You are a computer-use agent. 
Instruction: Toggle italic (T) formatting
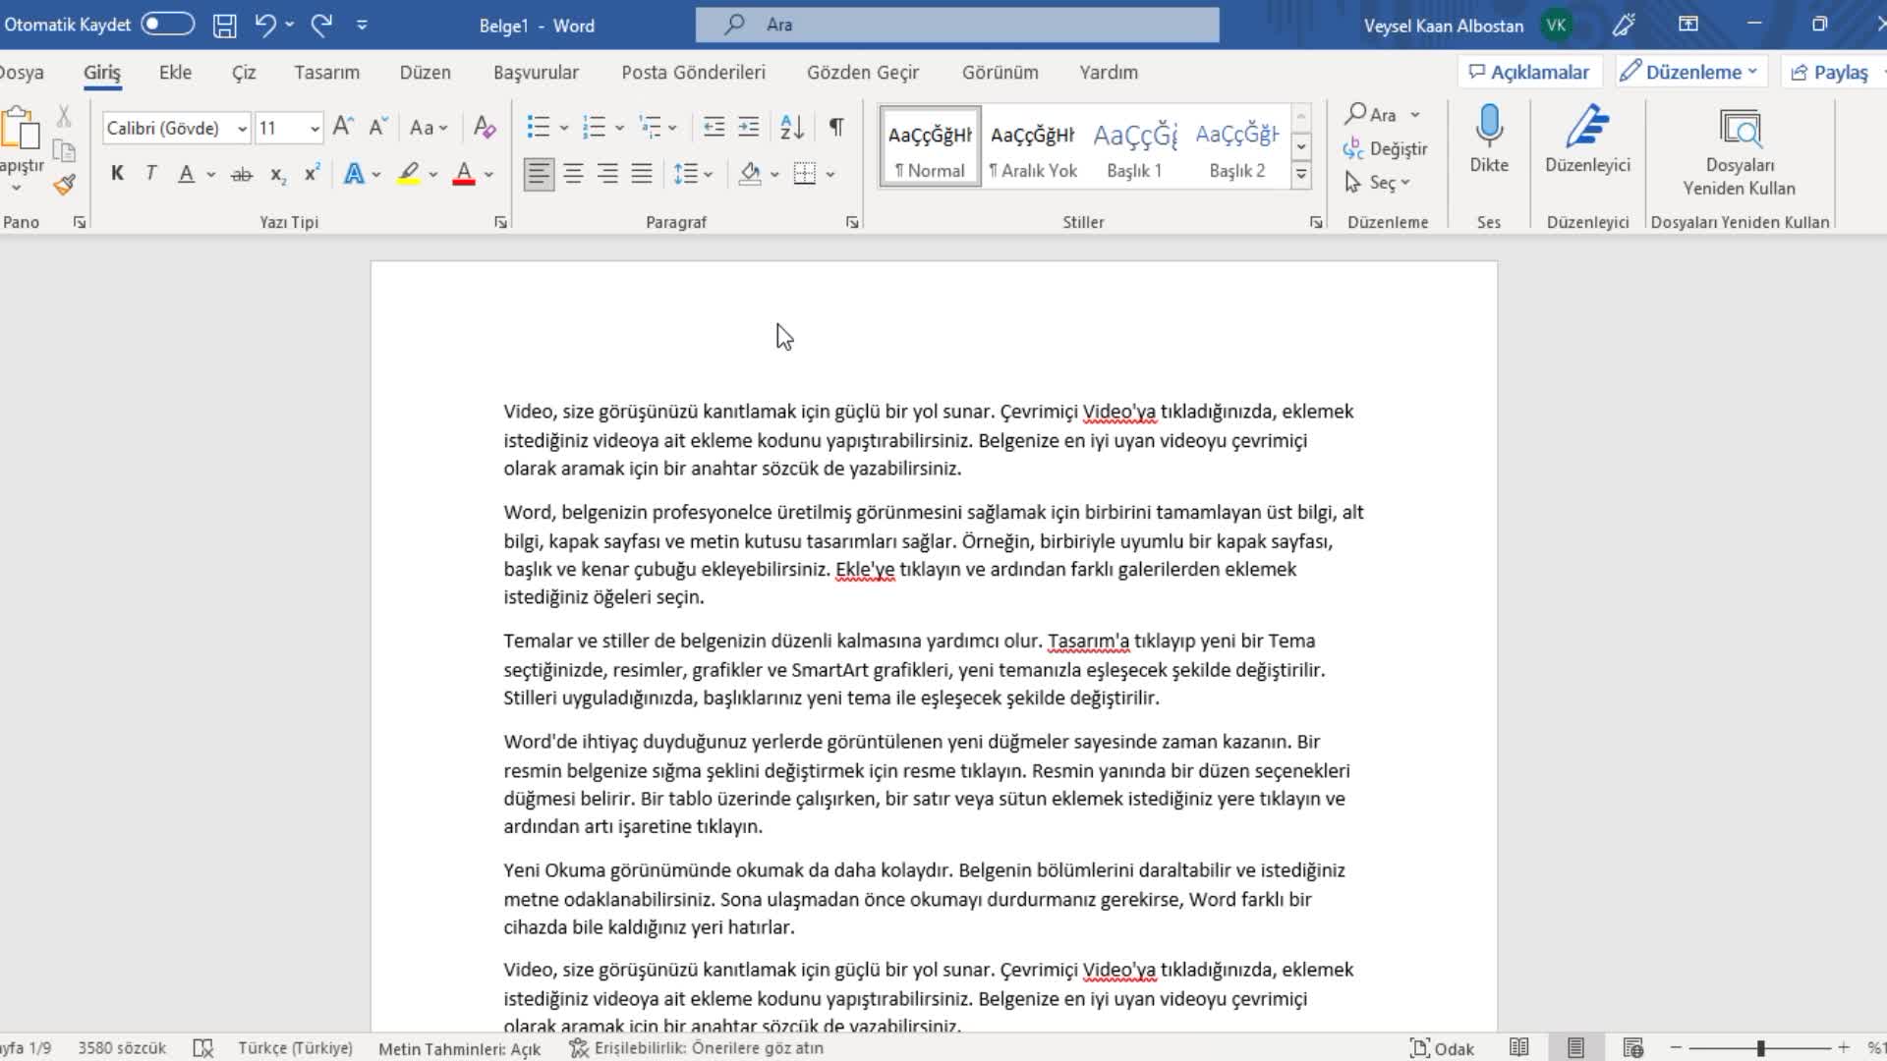tap(150, 174)
